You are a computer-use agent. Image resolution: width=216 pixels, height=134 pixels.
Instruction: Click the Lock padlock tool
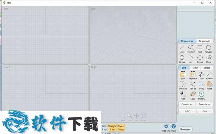pyautogui.click(x=193, y=96)
